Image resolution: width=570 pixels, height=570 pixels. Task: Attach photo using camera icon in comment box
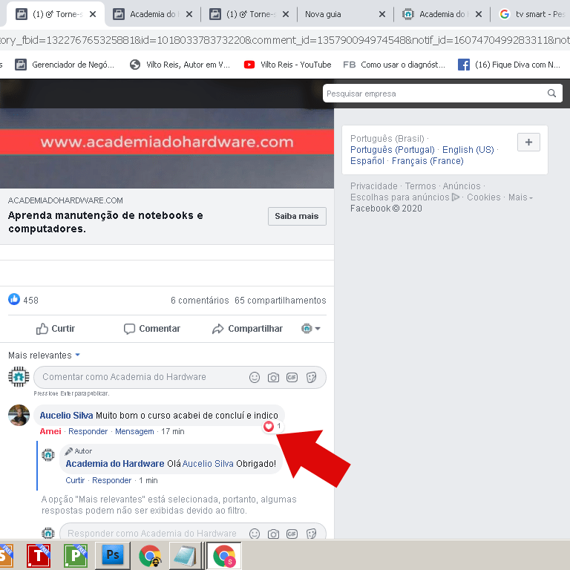pyautogui.click(x=273, y=377)
